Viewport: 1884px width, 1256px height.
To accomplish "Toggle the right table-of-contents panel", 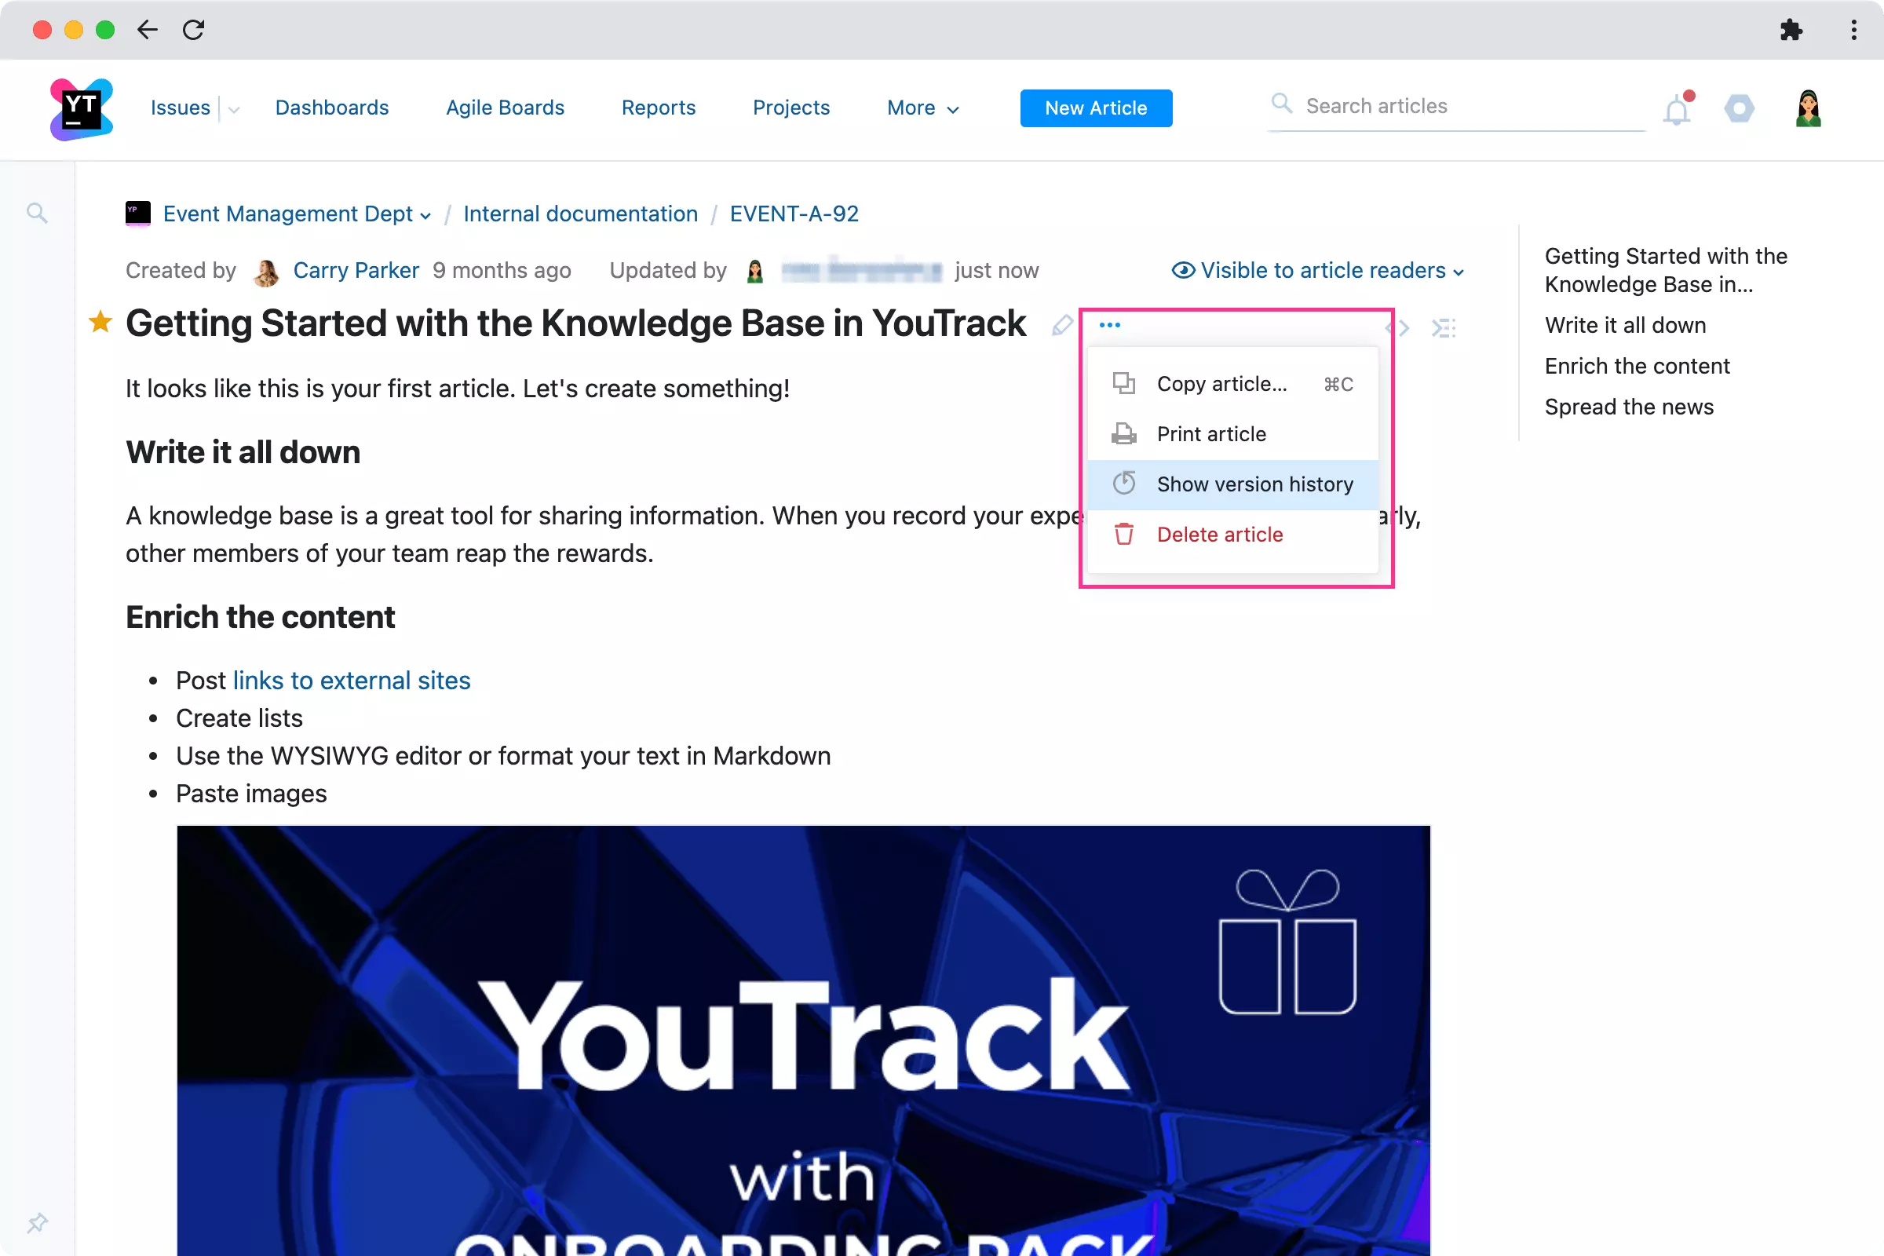I will (1445, 327).
